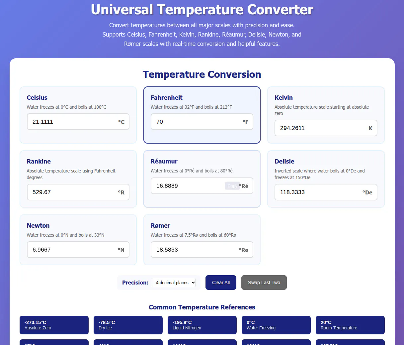Click the Common Temperature References heading
This screenshot has height=345, width=404.
click(x=202, y=307)
